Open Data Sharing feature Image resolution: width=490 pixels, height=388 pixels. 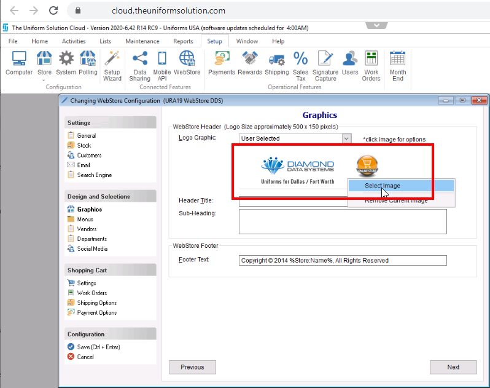[x=139, y=66]
